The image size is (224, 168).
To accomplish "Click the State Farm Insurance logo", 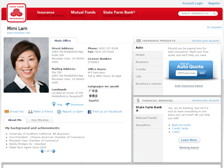I will pyautogui.click(x=16, y=13).
